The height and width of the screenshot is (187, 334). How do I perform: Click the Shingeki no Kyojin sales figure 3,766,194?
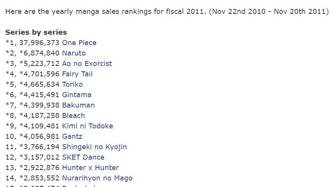pos(41,147)
